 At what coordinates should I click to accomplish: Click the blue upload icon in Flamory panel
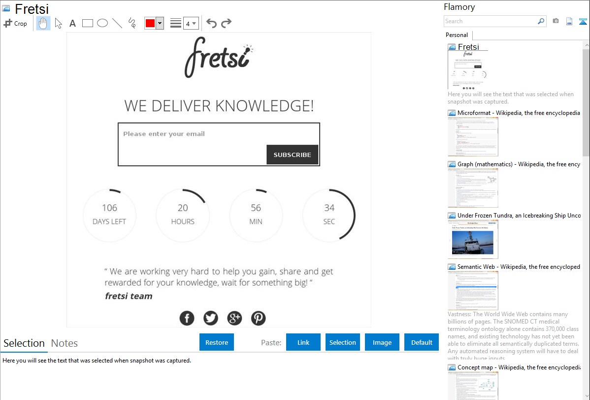click(x=583, y=21)
